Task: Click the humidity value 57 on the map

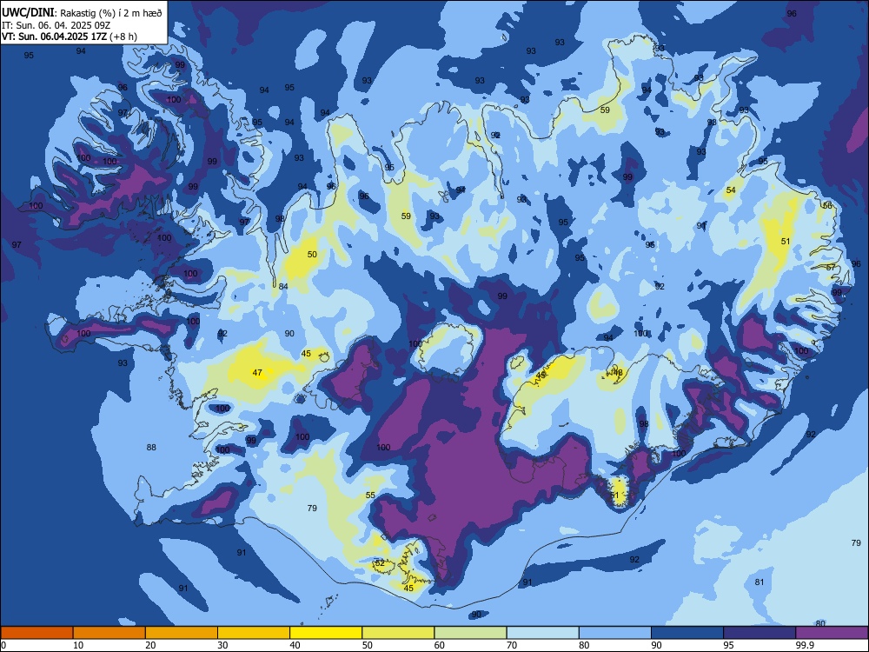Action: click(830, 267)
